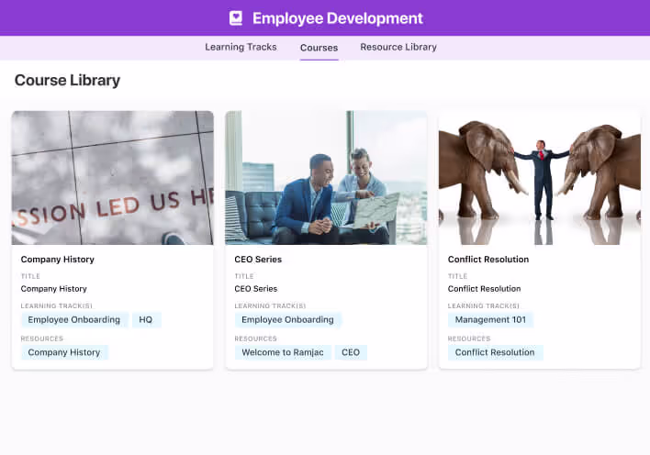The image size is (650, 455).
Task: Click the bold CEO Series card heading
Action: point(258,260)
